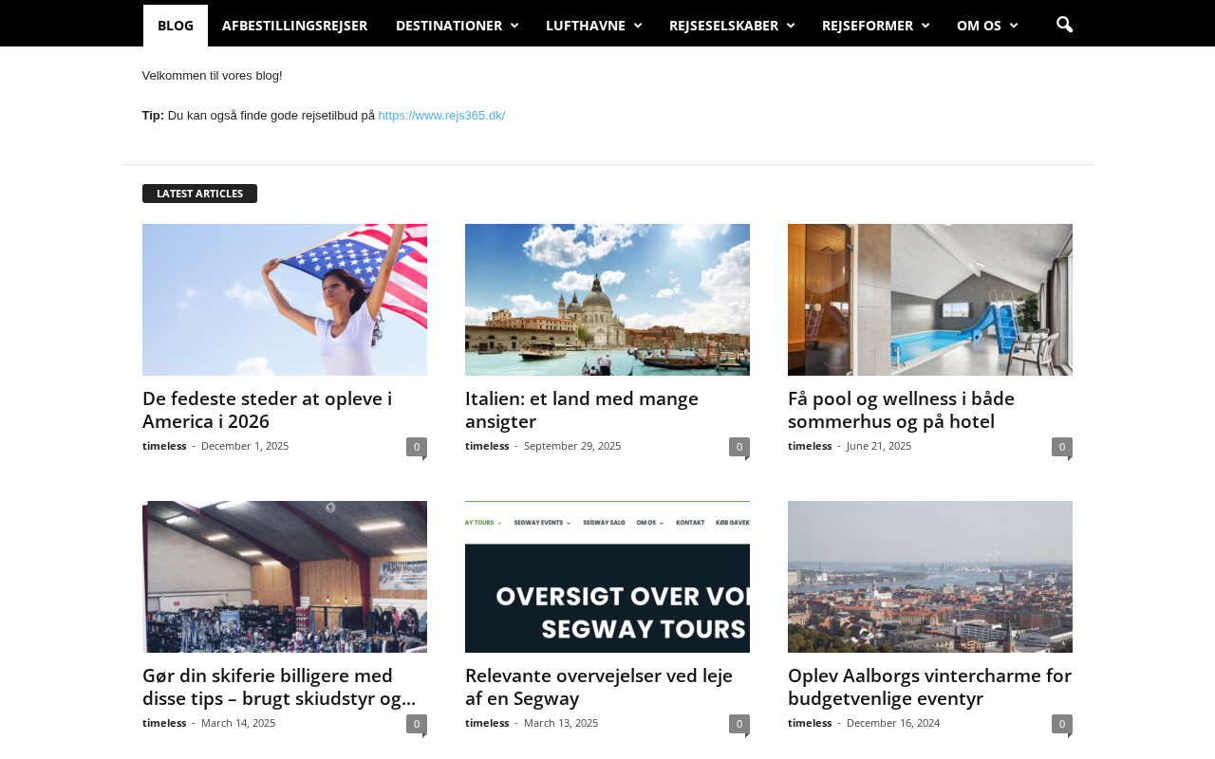This screenshot has height=759, width=1215.
Task: Expand the Rejseselskaber dropdown menu
Action: (731, 26)
